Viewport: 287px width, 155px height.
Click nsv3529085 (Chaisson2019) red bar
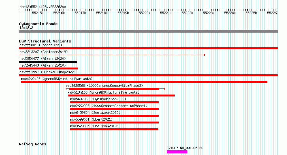(114, 129)
